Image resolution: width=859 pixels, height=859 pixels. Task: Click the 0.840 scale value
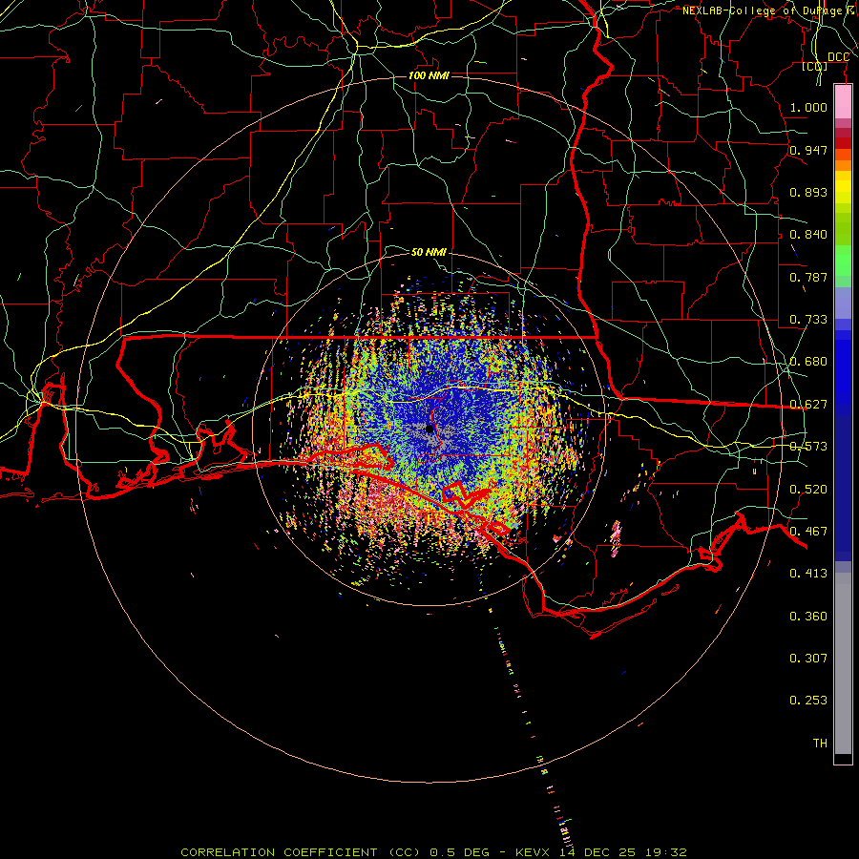808,235
